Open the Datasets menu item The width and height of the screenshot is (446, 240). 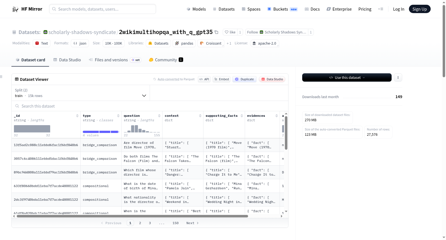(224, 9)
